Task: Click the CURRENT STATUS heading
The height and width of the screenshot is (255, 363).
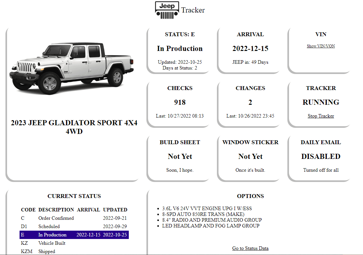Action: tap(74, 196)
